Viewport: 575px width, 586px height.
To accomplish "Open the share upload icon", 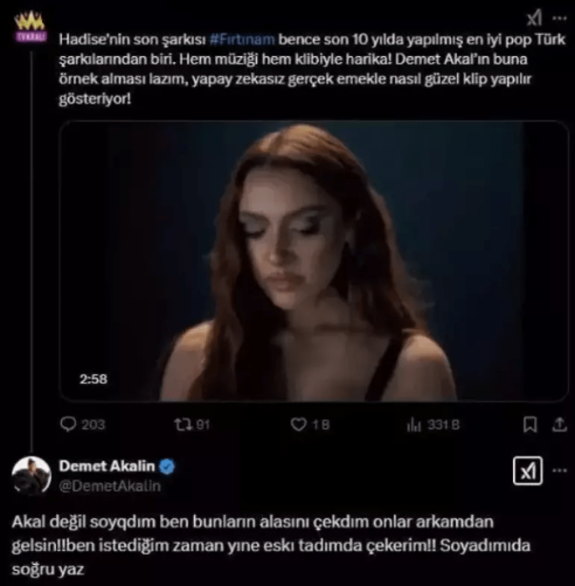I will point(559,424).
